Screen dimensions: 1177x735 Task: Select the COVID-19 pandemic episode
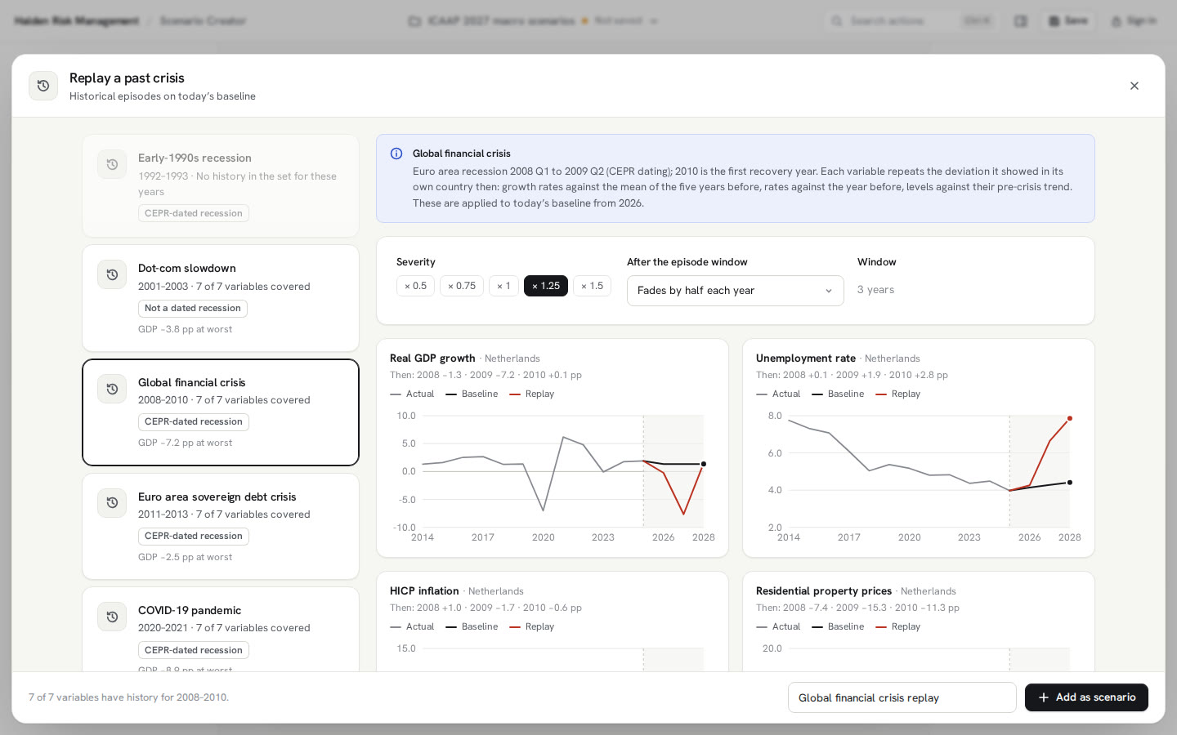click(221, 630)
